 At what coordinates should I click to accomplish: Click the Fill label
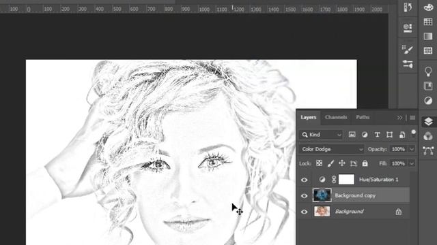[383, 163]
